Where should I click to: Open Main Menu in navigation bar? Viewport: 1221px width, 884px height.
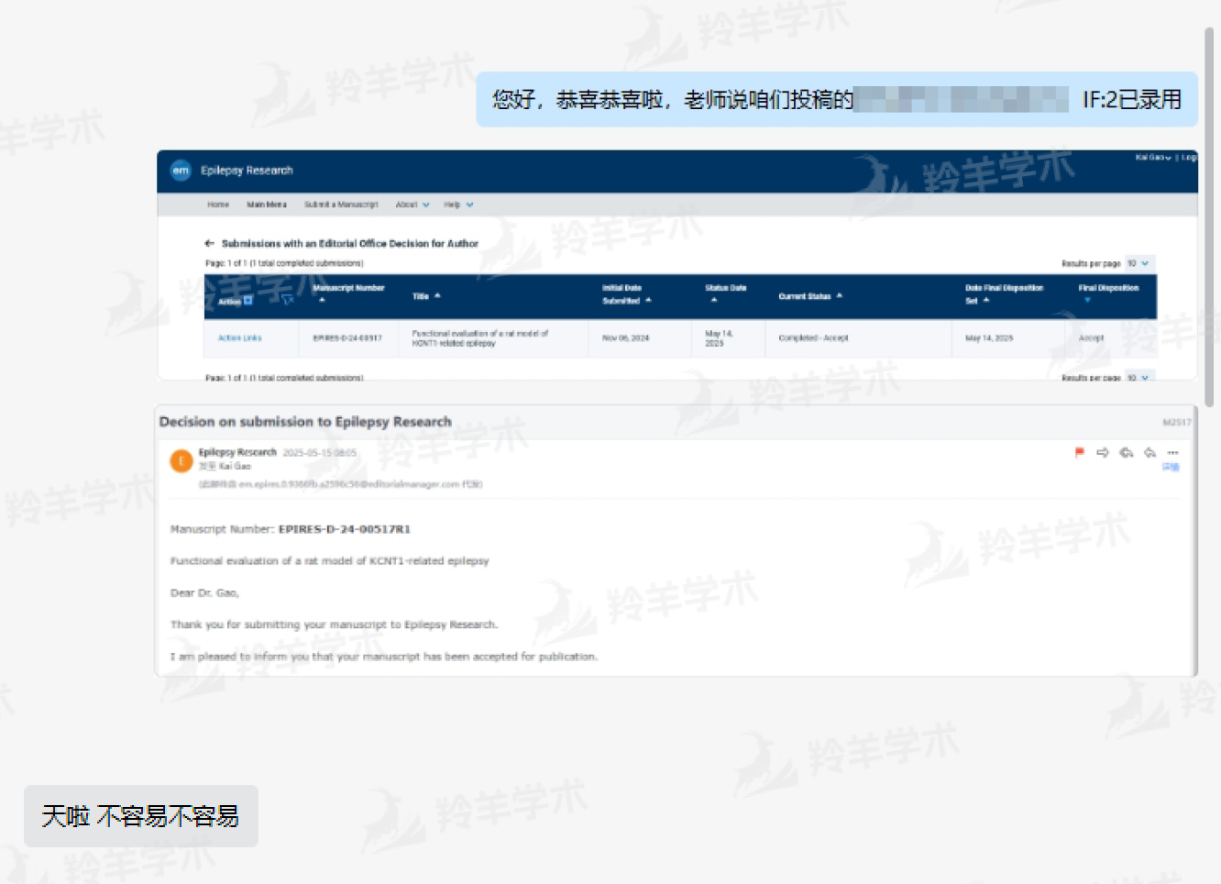click(x=267, y=204)
